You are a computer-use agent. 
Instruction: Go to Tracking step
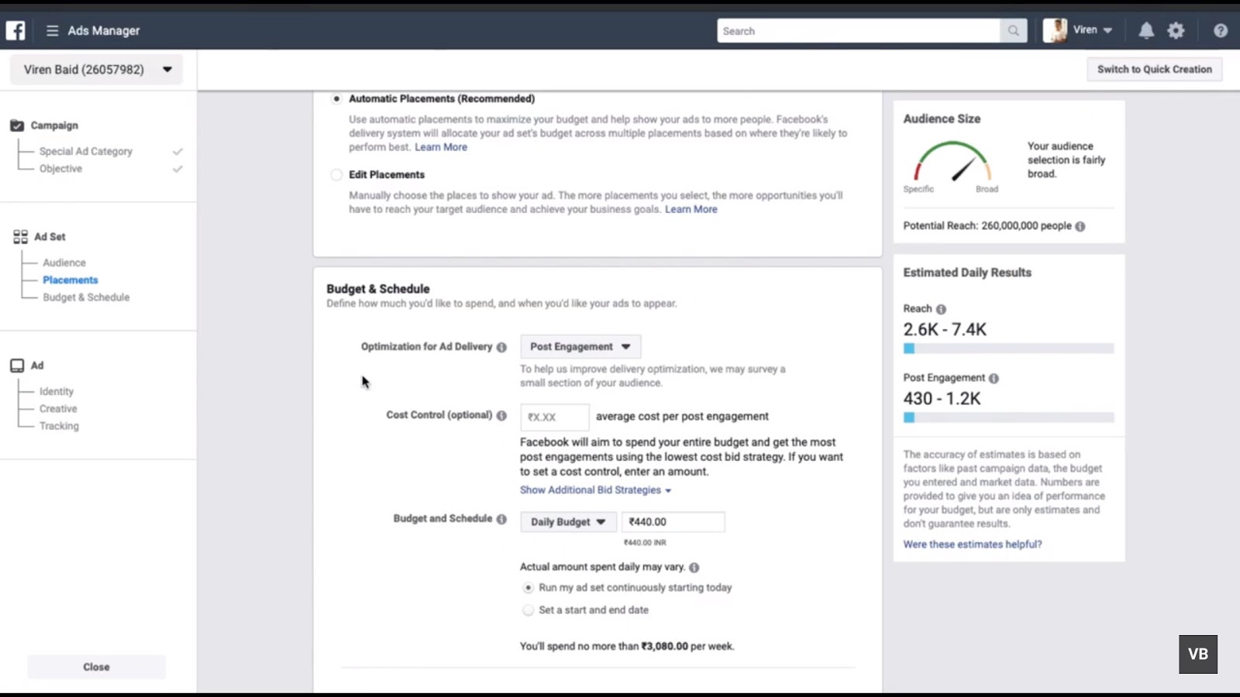(59, 426)
